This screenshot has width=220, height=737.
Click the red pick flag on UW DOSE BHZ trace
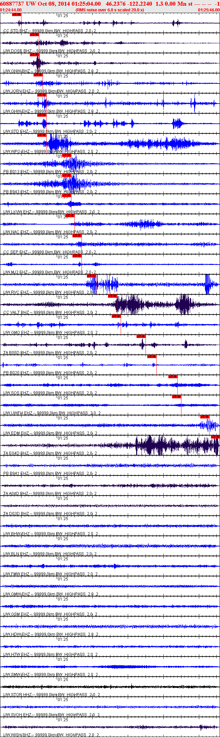(x=35, y=35)
